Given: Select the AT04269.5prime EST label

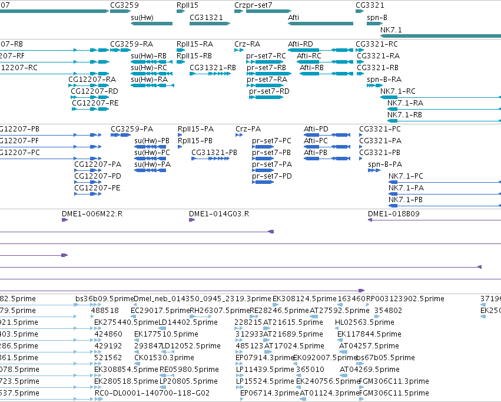Looking at the screenshot, I should point(369,370).
